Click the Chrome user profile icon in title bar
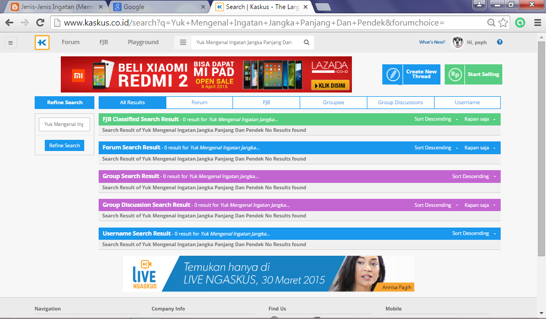This screenshot has width=546, height=319. click(479, 4)
